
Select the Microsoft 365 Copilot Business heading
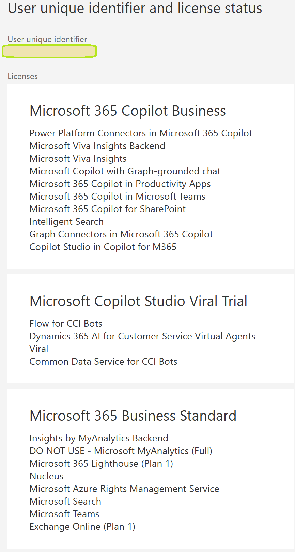[128, 111]
